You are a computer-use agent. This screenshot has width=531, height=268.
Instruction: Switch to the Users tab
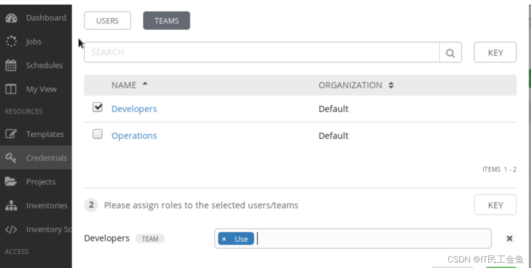pyautogui.click(x=107, y=21)
